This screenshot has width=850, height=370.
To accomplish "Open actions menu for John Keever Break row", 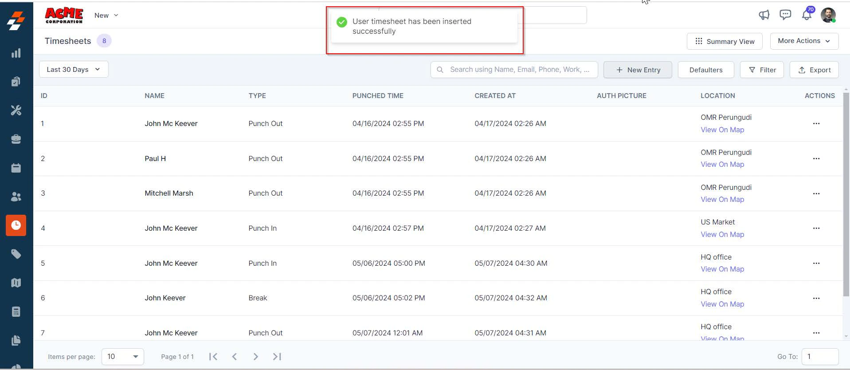I will (816, 298).
